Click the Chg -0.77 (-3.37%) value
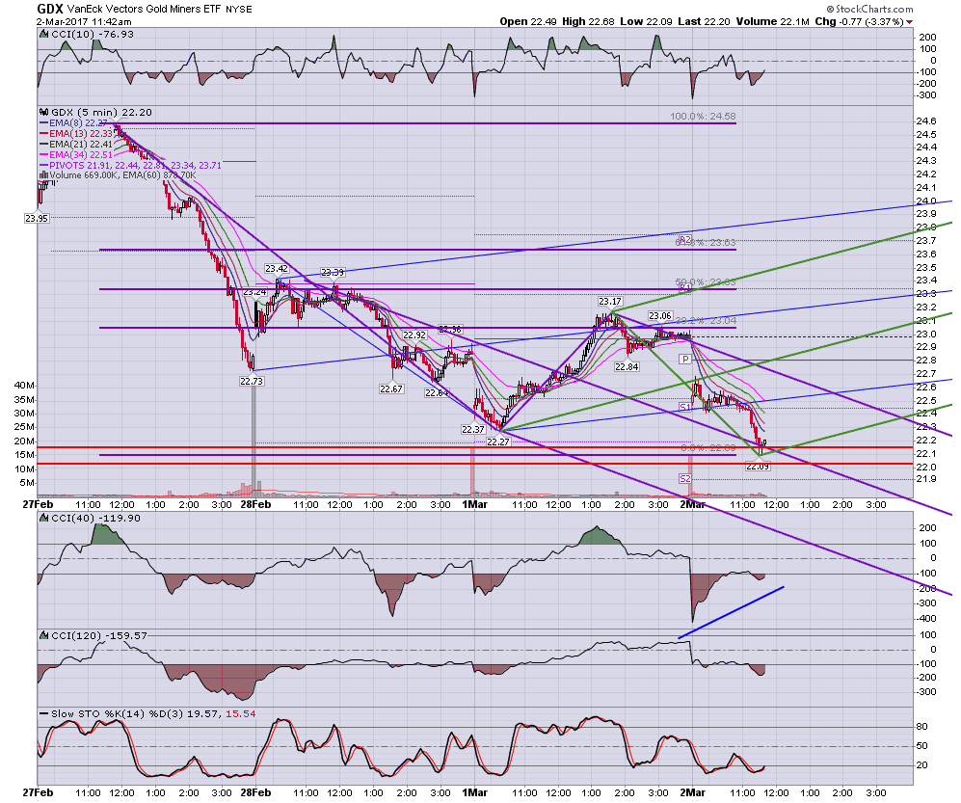Screen dimensions: 961x803 tap(859, 21)
